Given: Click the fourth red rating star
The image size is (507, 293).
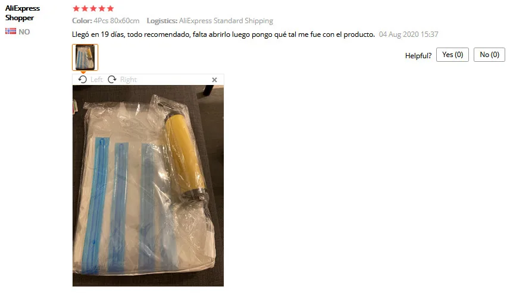Looking at the screenshot, I should point(102,8).
